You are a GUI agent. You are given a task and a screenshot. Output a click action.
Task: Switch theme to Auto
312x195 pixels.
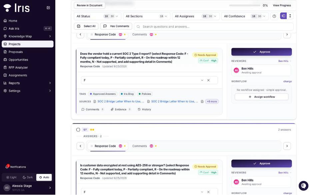click(x=44, y=177)
